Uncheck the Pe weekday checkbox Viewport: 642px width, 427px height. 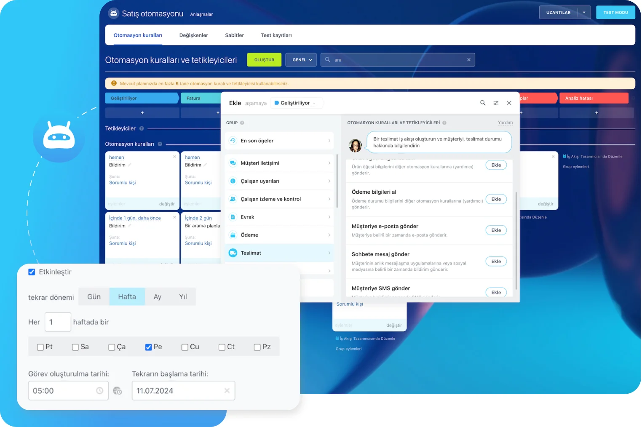148,347
